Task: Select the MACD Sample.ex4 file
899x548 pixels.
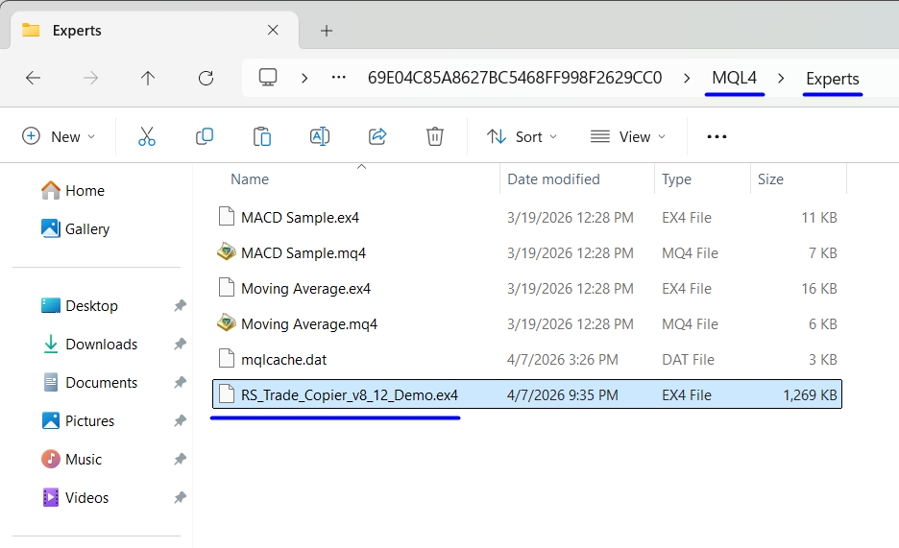Action: pos(527,218)
